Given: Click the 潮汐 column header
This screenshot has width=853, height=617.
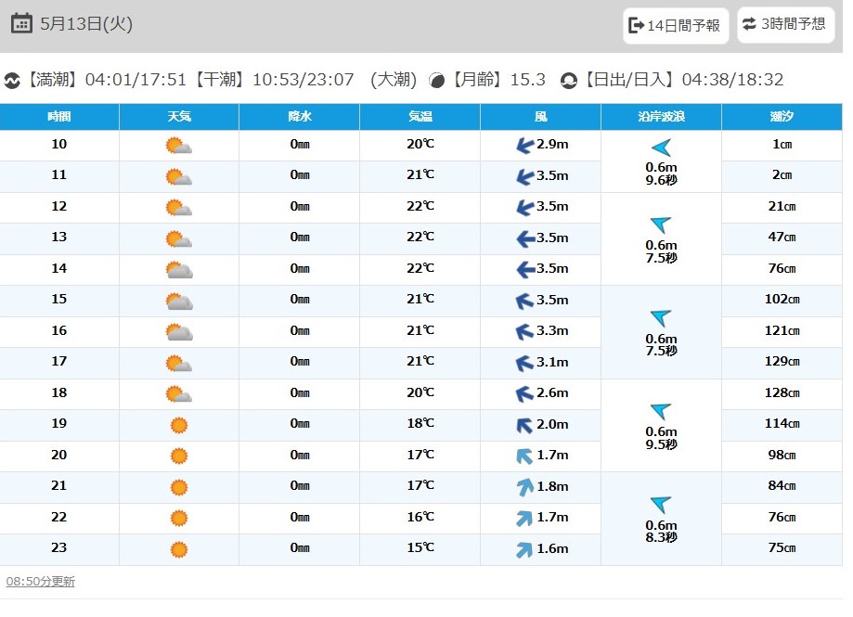Looking at the screenshot, I should point(782,116).
